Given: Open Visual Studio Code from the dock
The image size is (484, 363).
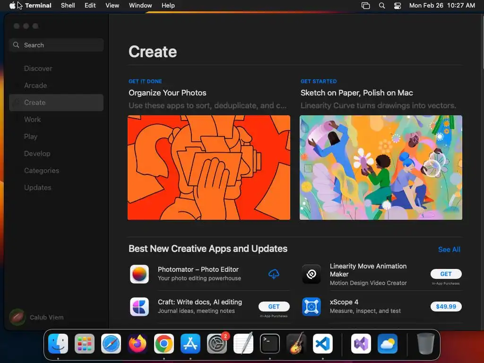Looking at the screenshot, I should (322, 344).
